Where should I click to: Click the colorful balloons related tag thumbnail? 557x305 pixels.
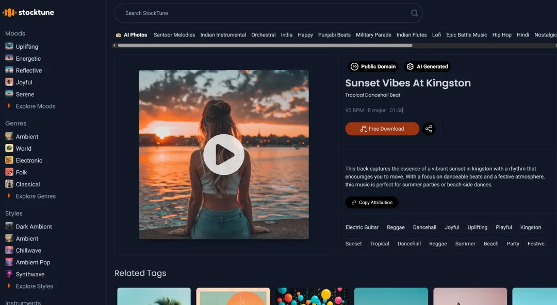(312, 296)
